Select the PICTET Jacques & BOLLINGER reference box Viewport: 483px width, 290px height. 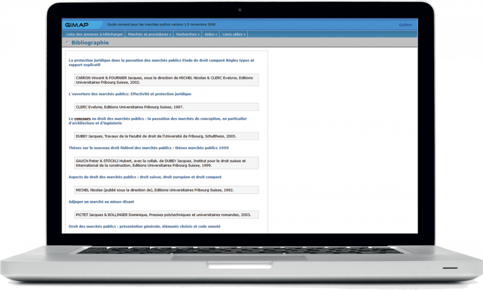point(166,214)
